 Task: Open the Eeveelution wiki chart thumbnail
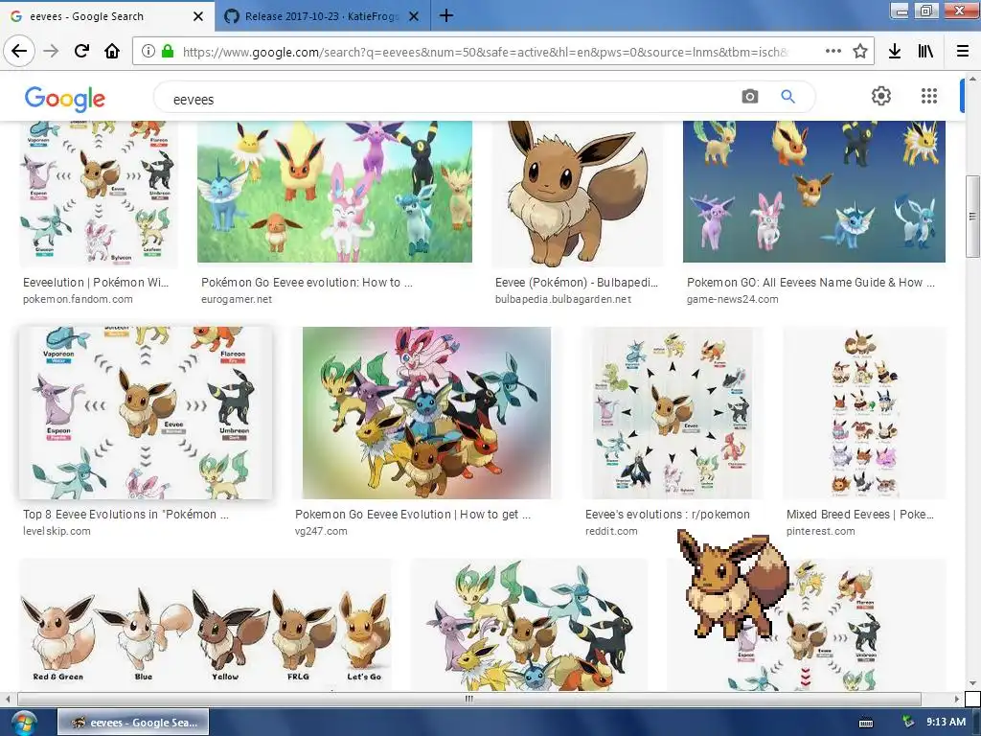[99, 194]
